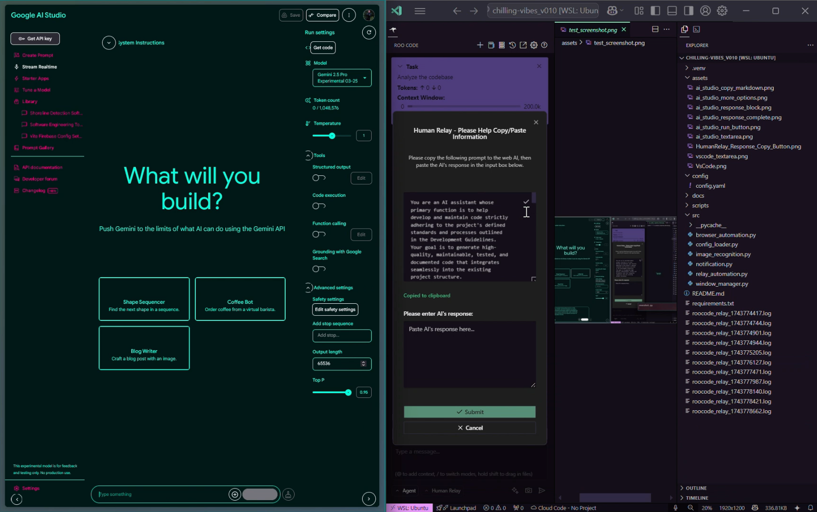817x512 pixels.
Task: Expand the docs folder in Explorer
Action: tap(698, 195)
